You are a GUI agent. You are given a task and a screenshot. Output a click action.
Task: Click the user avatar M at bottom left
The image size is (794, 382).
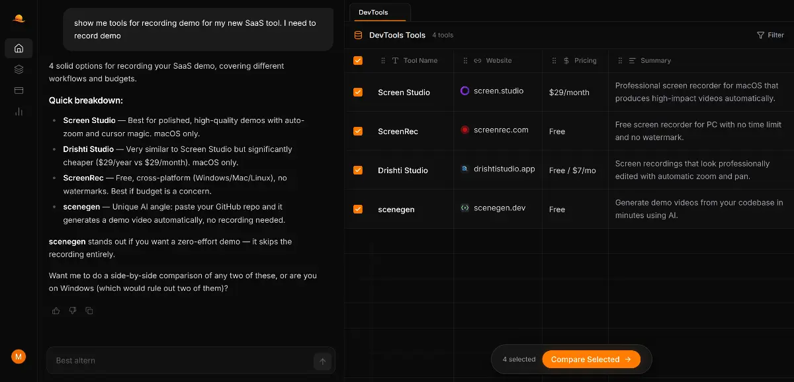[19, 356]
